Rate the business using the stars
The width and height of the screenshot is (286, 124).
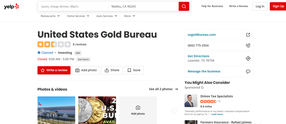pos(54,44)
